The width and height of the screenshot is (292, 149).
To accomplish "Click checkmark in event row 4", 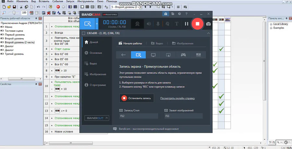I will (221, 49).
